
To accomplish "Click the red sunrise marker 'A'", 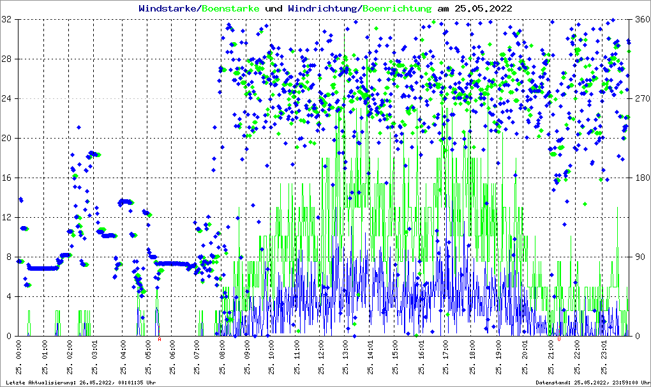I will pos(160,339).
